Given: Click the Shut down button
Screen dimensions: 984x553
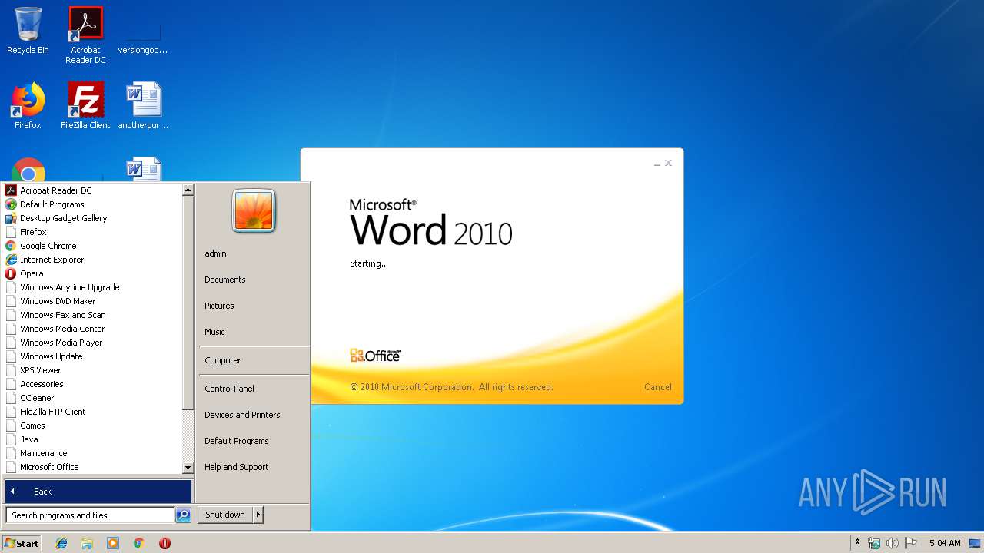Looking at the screenshot, I should click(225, 515).
